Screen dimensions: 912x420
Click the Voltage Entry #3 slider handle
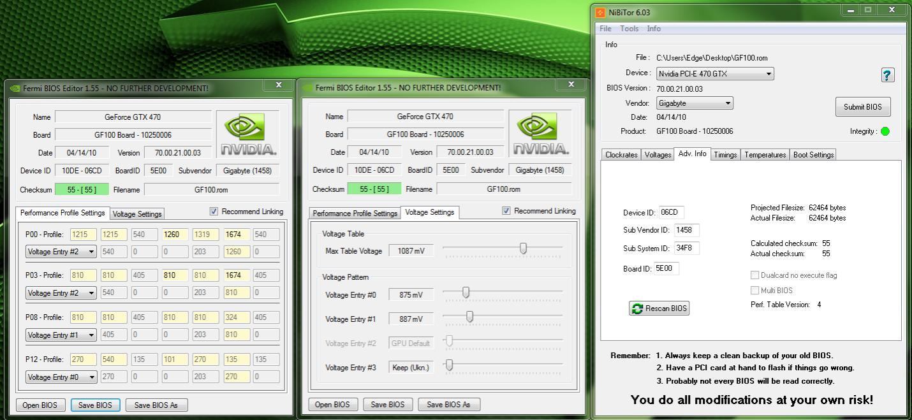[x=450, y=365]
